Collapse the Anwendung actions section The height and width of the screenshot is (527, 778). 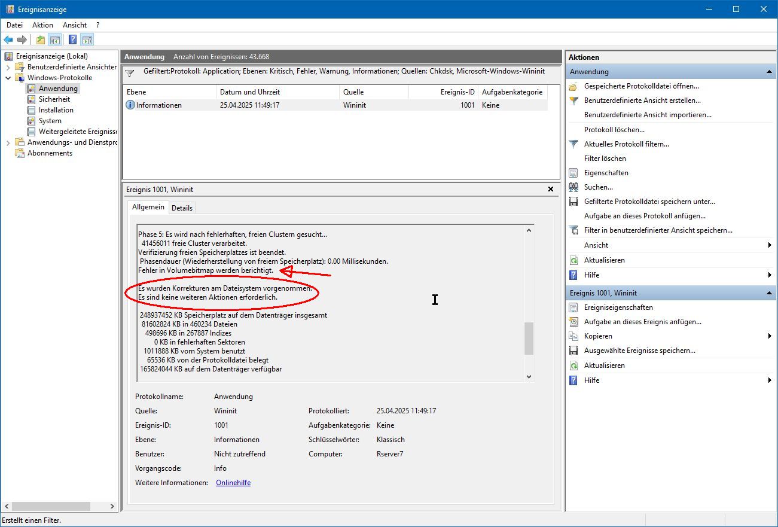769,72
